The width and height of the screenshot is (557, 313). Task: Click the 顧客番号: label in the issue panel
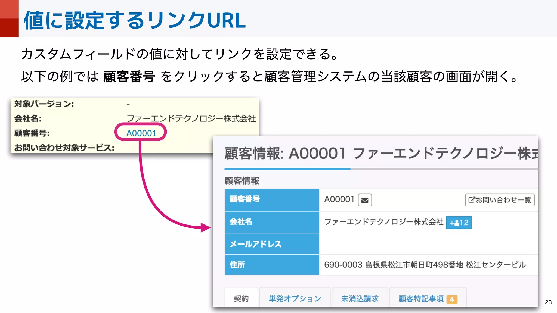(32, 133)
